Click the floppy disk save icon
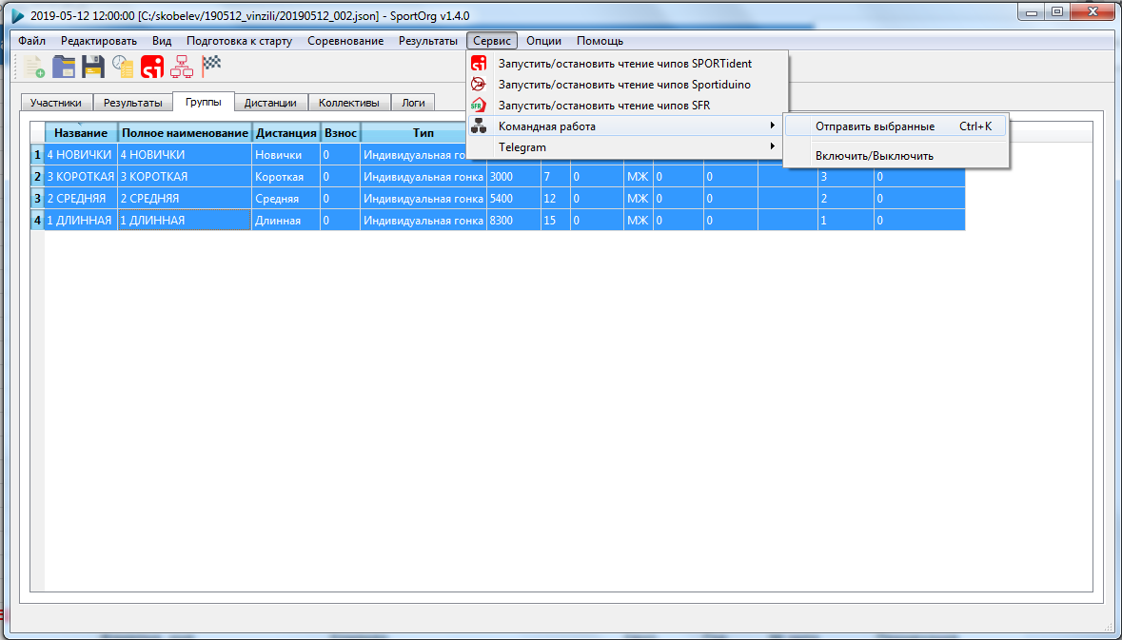The image size is (1122, 640). (x=93, y=67)
